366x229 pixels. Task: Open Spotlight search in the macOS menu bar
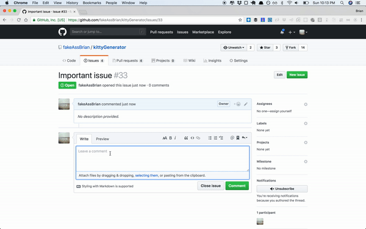(342, 3)
